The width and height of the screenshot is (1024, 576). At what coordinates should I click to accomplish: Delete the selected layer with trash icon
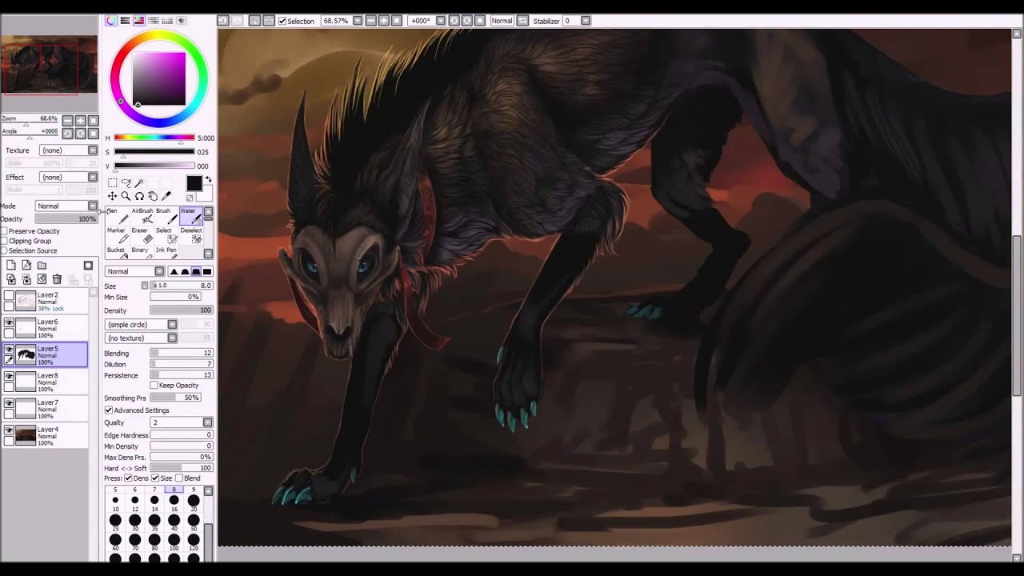pyautogui.click(x=57, y=279)
